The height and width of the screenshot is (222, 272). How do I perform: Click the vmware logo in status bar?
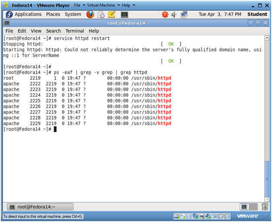(x=247, y=216)
